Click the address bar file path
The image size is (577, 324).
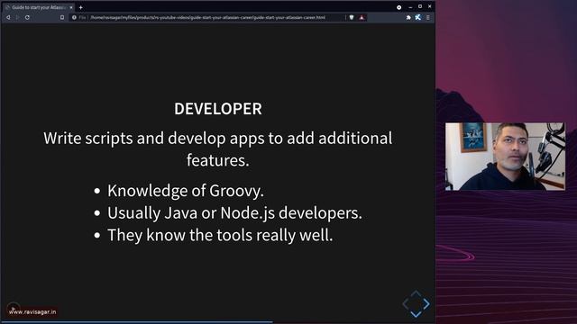208,17
